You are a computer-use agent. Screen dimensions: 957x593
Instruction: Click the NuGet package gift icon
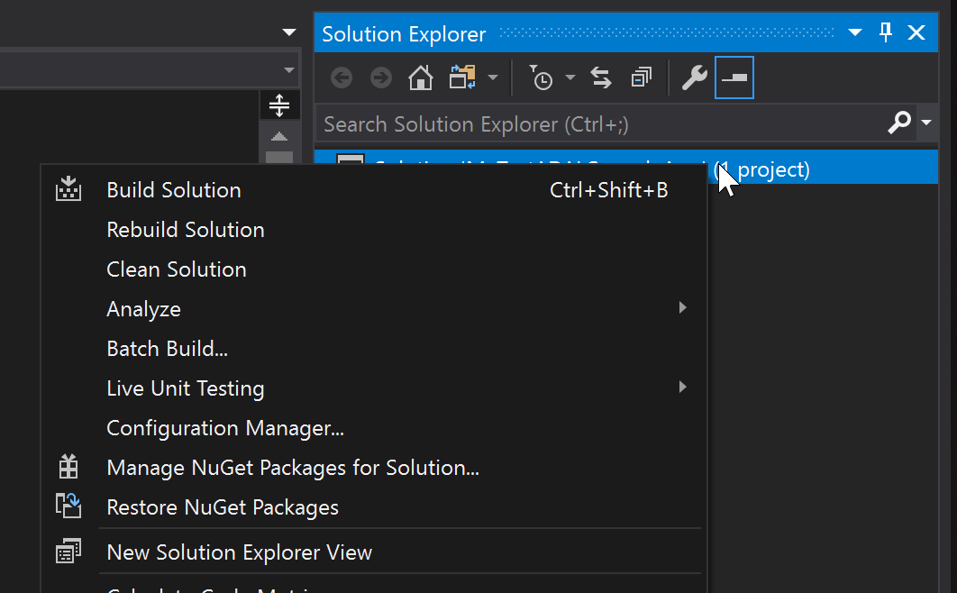tap(68, 467)
